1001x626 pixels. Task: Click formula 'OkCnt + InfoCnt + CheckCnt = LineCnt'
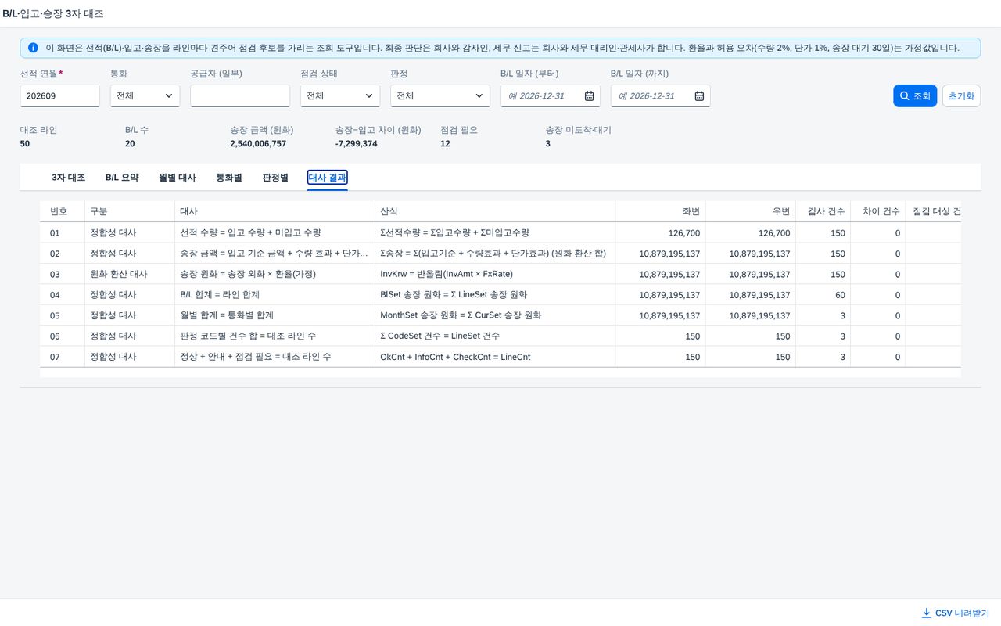click(455, 357)
